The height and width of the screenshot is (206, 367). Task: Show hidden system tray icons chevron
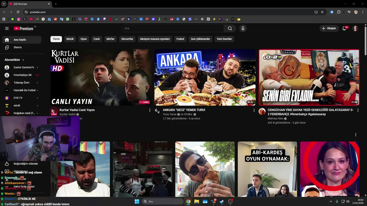pos(331,201)
